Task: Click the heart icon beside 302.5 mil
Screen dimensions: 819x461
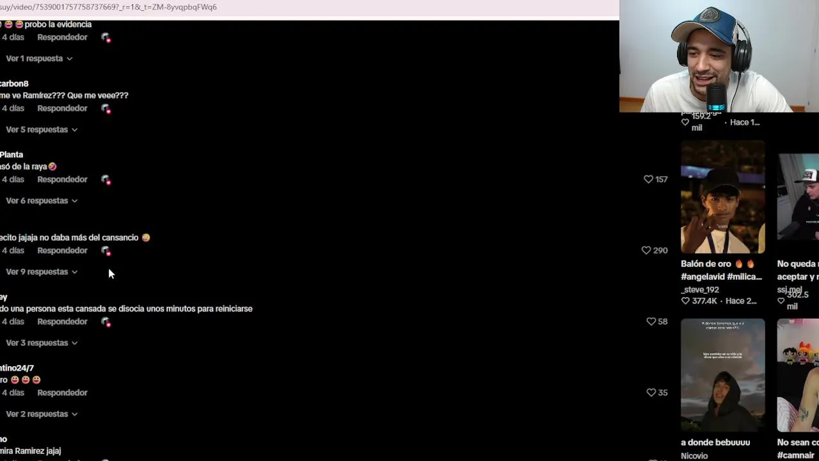Action: coord(781,301)
